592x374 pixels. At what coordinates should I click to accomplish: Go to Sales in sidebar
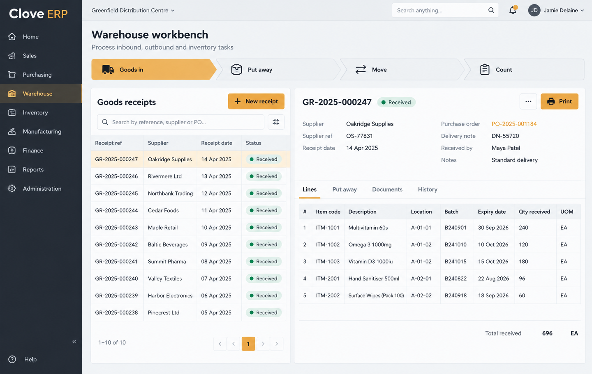click(41, 56)
